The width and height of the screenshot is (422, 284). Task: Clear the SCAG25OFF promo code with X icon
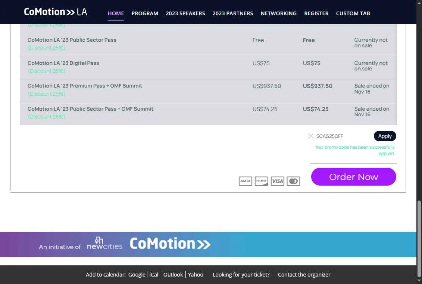point(310,136)
